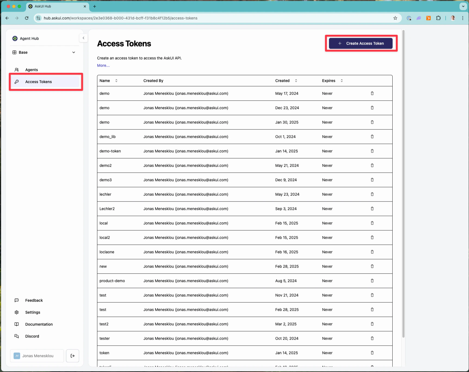
Task: Click the page vertical scrollbar
Action: [x=403, y=184]
